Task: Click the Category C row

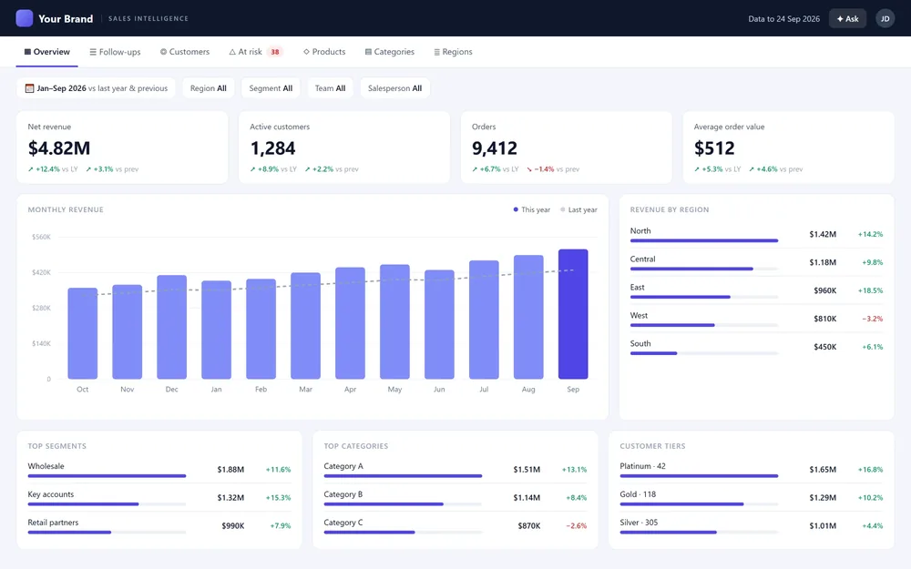Action: [x=455, y=525]
